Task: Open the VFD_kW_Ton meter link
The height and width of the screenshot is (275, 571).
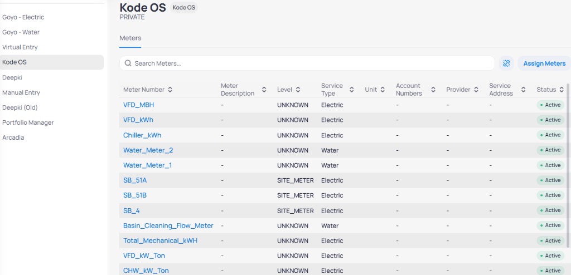Action: pyautogui.click(x=144, y=256)
